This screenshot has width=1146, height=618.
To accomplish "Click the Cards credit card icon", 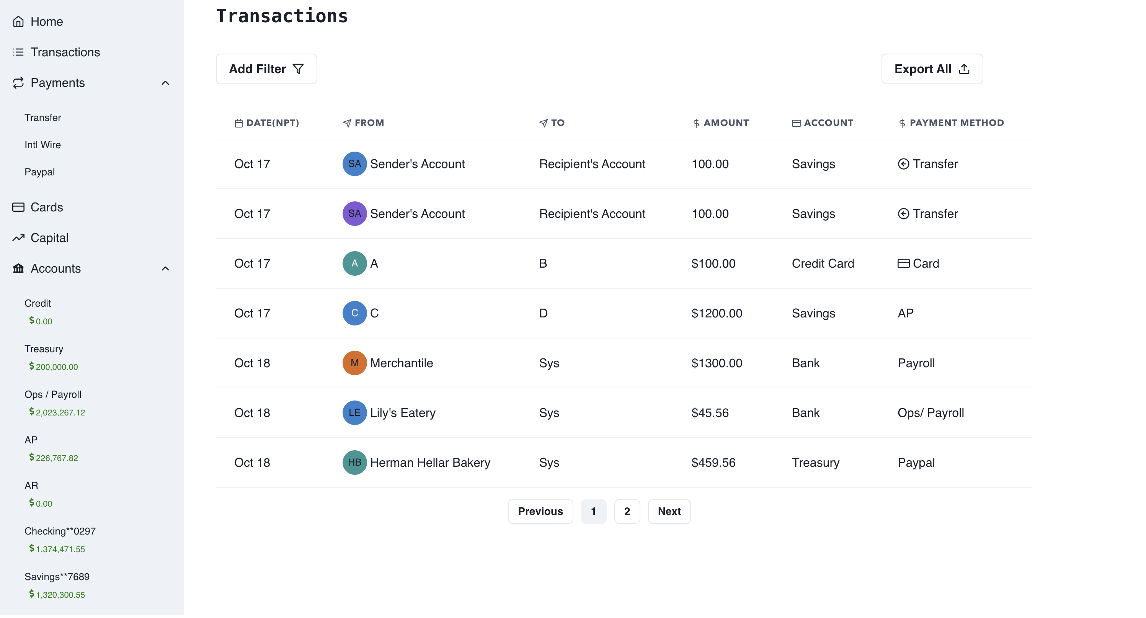I will 18,207.
